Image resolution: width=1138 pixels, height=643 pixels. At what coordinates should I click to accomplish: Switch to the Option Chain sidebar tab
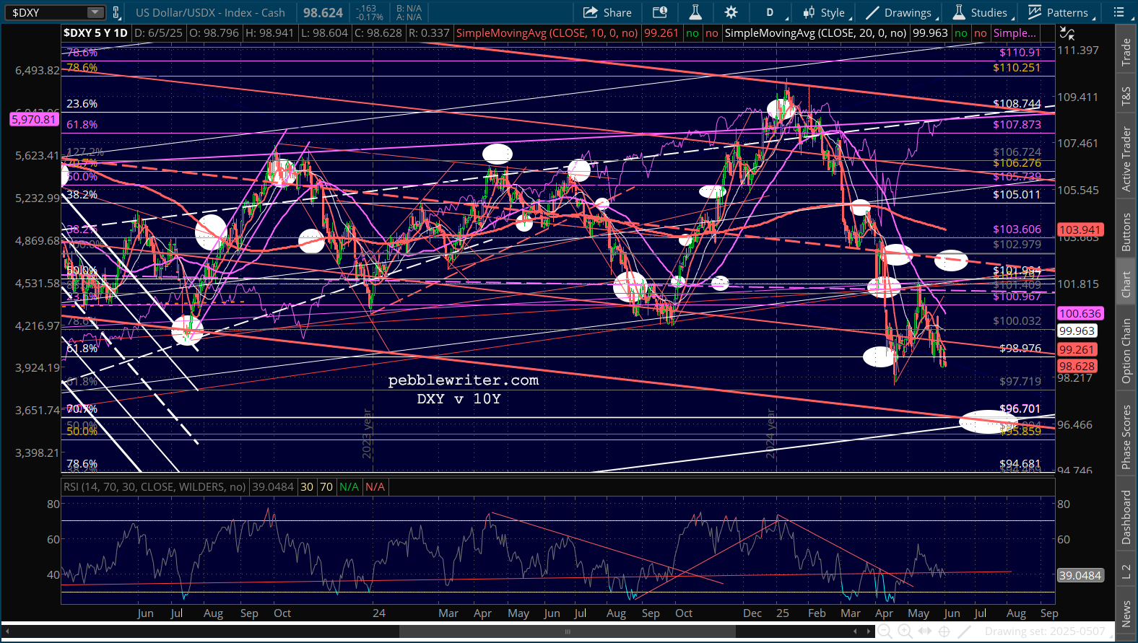coord(1126,351)
